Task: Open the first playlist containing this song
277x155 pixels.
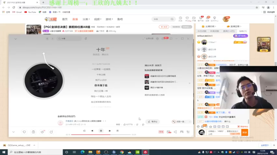Action: (161, 76)
